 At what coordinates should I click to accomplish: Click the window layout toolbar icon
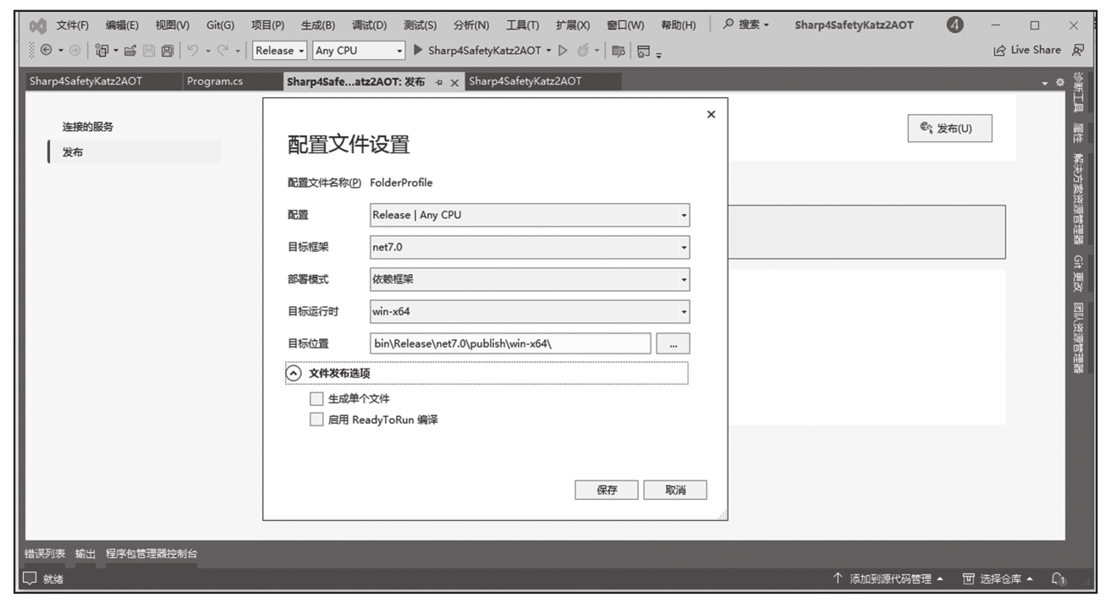click(644, 51)
